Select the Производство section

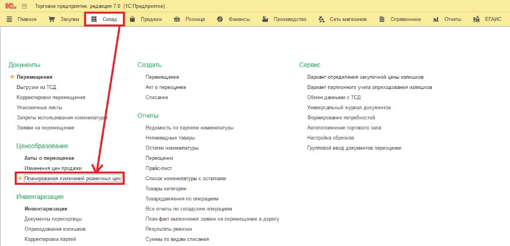point(290,19)
